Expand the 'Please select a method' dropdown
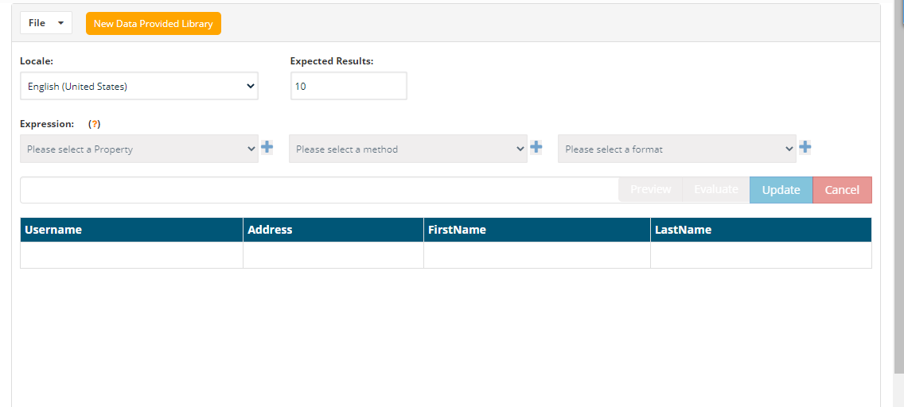The width and height of the screenshot is (904, 407). [x=408, y=149]
